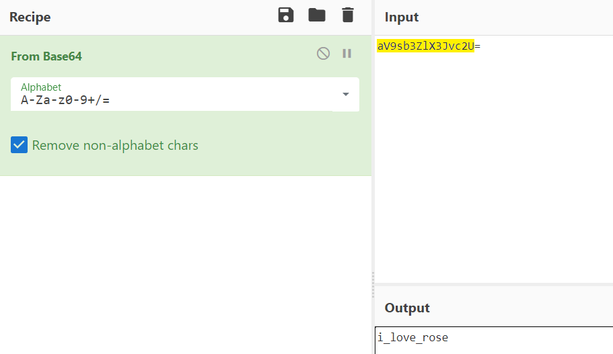Screen dimensions: 613x354
Task: Click the Input panel heading
Action: click(x=402, y=17)
